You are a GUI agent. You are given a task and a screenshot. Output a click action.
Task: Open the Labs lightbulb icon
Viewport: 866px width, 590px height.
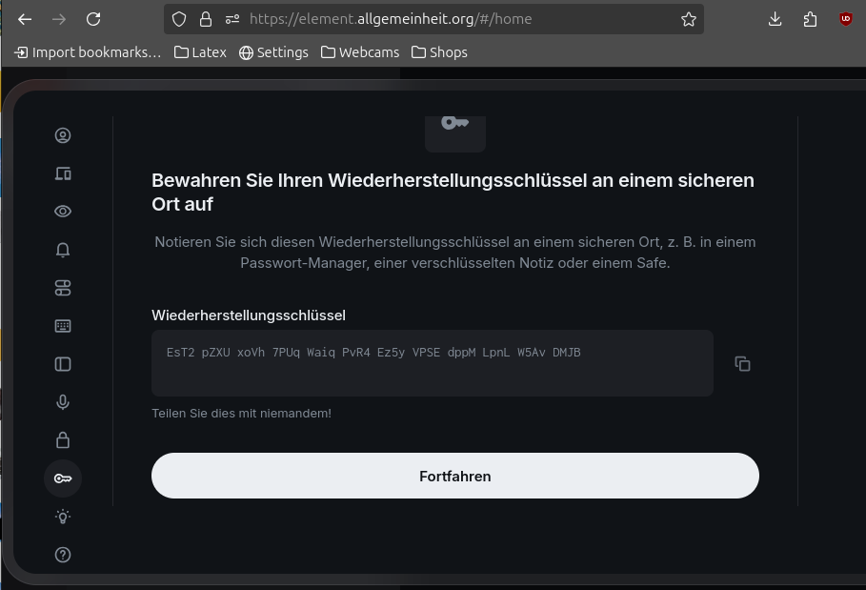[x=63, y=517]
